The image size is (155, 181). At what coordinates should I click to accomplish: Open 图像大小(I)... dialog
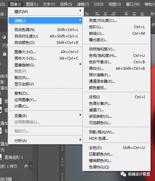(46, 52)
